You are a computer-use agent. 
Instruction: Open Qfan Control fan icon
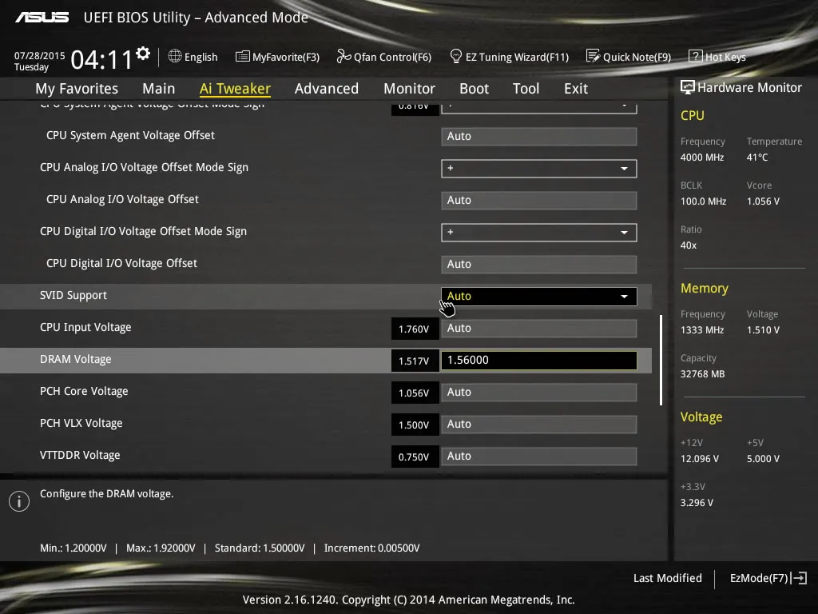click(x=343, y=56)
